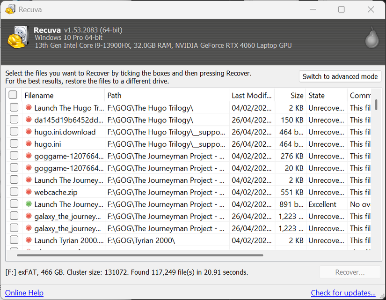Sort the list by the Filename column header

point(64,96)
